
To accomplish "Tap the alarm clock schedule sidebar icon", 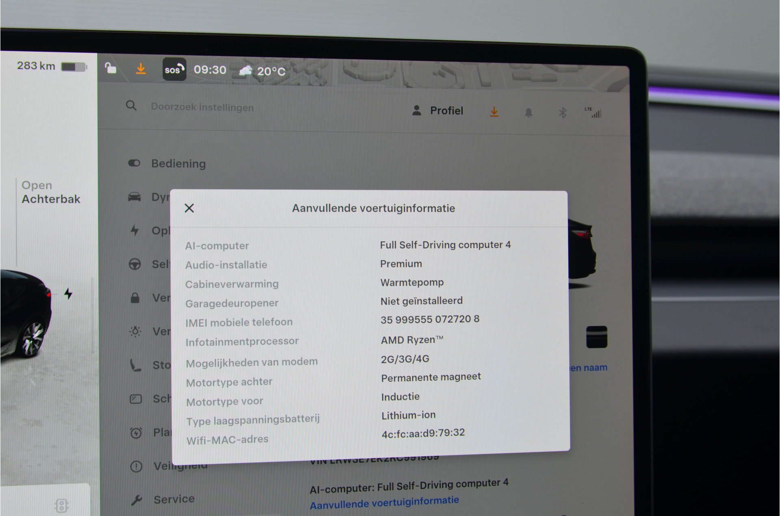I will coord(136,433).
